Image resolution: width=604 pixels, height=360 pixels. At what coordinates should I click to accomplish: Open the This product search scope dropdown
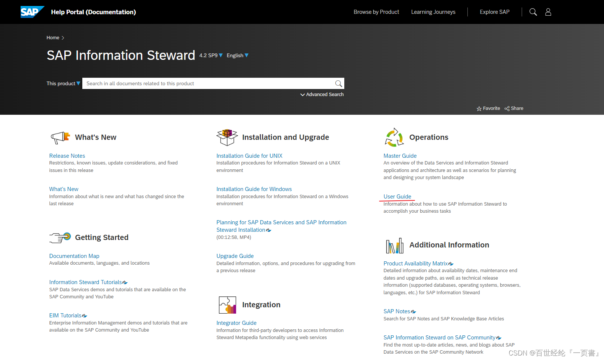tap(63, 83)
